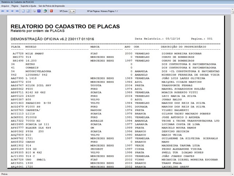The width and height of the screenshot is (234, 176).
Task: Select zoom value 1 in the combo box
Action: coord(71,11)
